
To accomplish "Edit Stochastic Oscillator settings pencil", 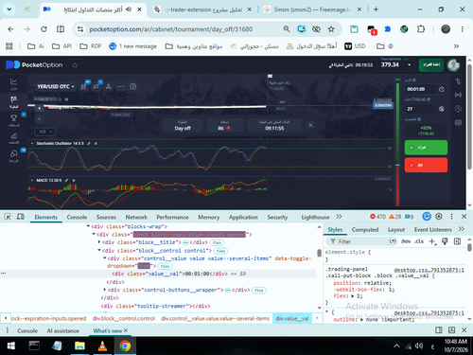I will [x=89, y=144].
